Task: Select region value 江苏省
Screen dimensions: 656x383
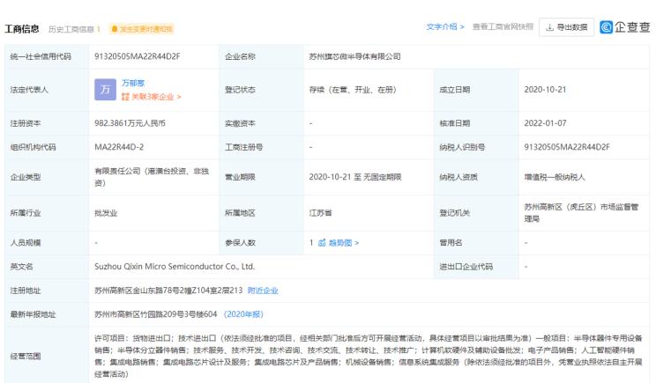Action: pos(320,213)
